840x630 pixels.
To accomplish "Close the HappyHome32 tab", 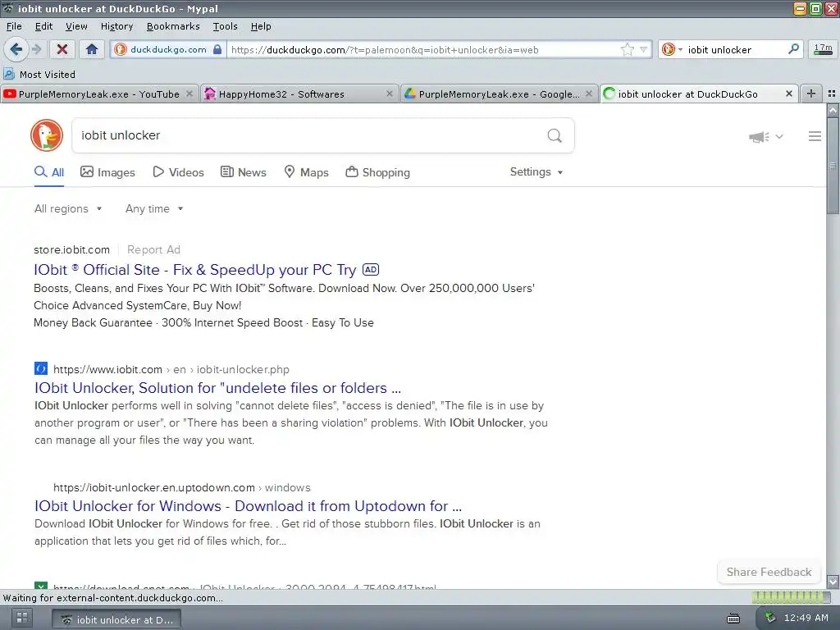I will pyautogui.click(x=390, y=94).
